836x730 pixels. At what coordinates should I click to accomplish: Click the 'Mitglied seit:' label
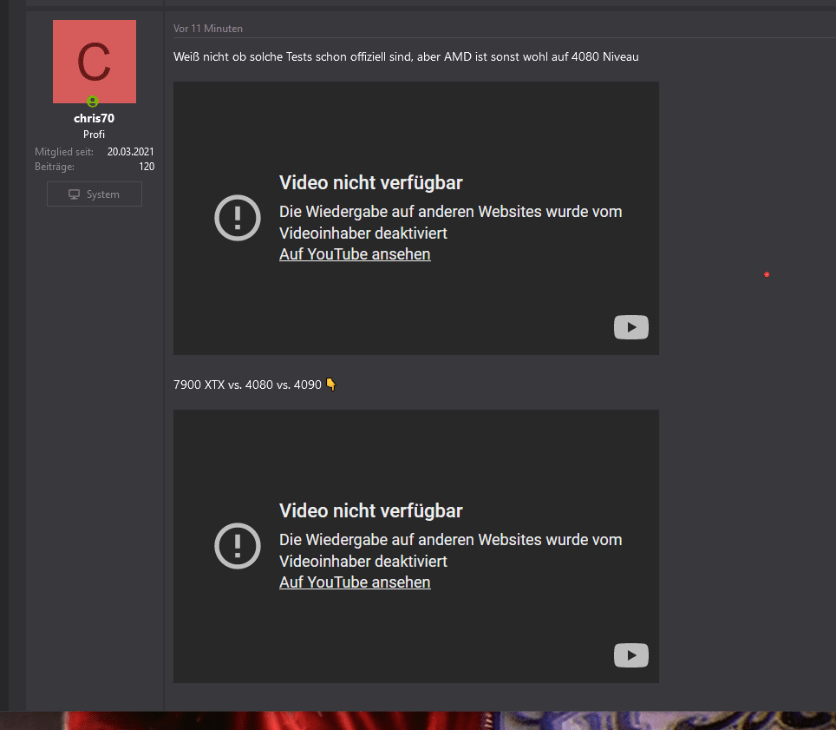(x=64, y=152)
